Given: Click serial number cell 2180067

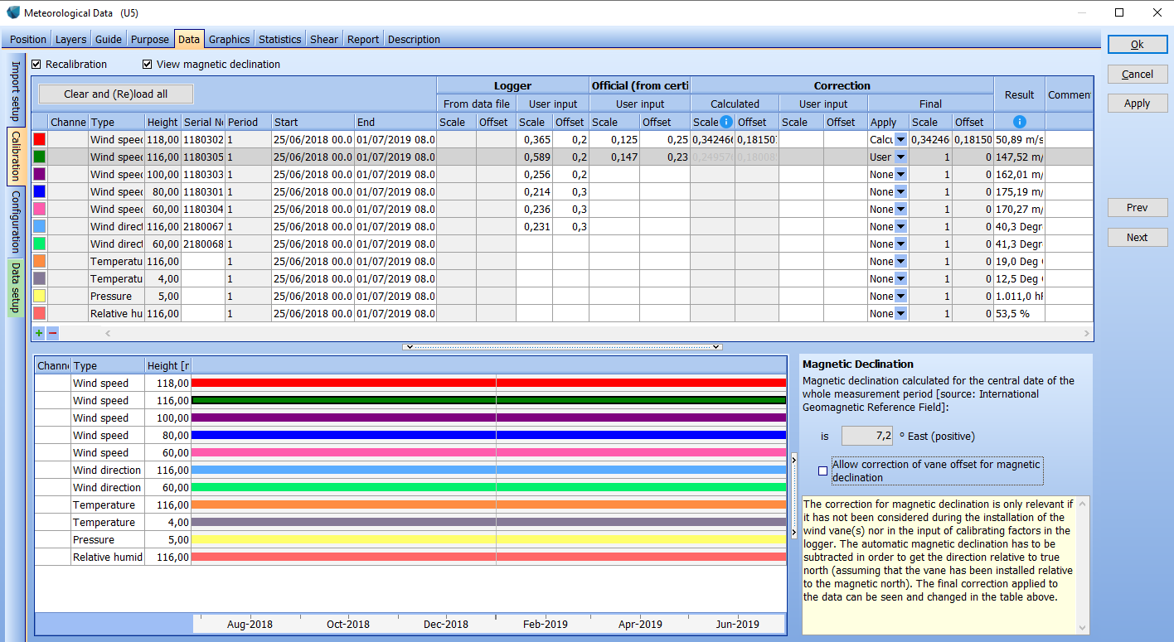Looking at the screenshot, I should pyautogui.click(x=203, y=227).
